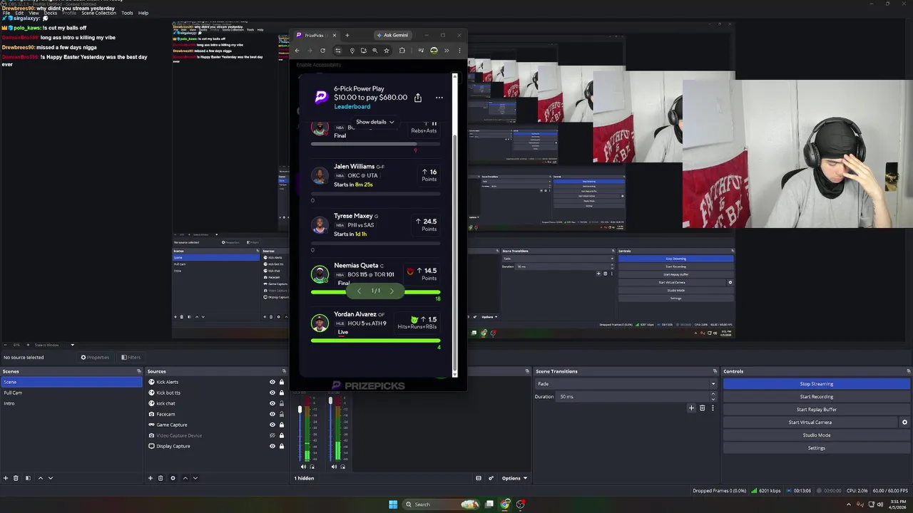Bookmark the page with the Chrome star icon
Screen dimensions: 913x513
(387, 51)
